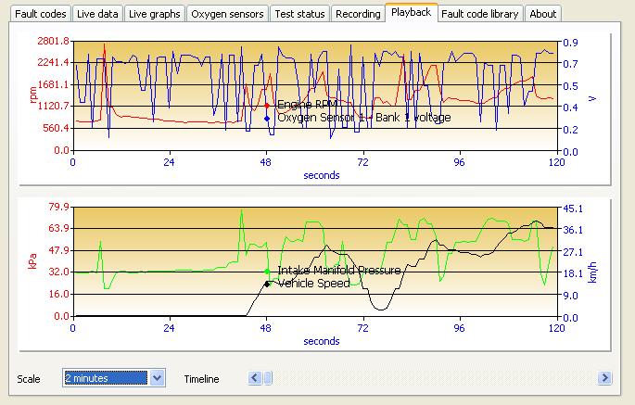Click the 'Timeline' label
This screenshot has width=635, height=405.
click(x=201, y=379)
